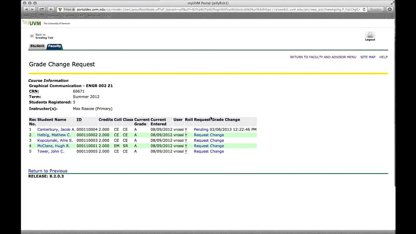Image resolution: width=416 pixels, height=234 pixels.
Task: Click Request Change for Helbig, Mathew
Action: [209, 135]
